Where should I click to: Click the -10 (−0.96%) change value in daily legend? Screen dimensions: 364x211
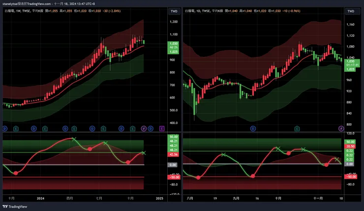[291, 11]
